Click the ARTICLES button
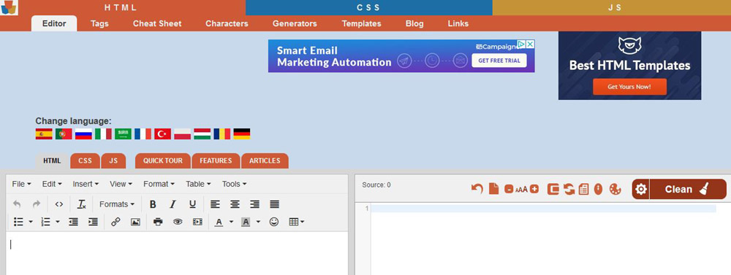The height and width of the screenshot is (275, 731). point(265,160)
